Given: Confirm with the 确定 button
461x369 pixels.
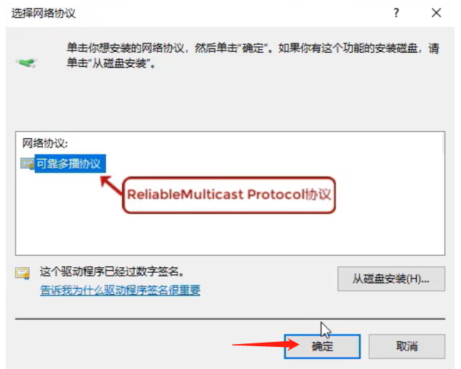Looking at the screenshot, I should pos(322,346).
